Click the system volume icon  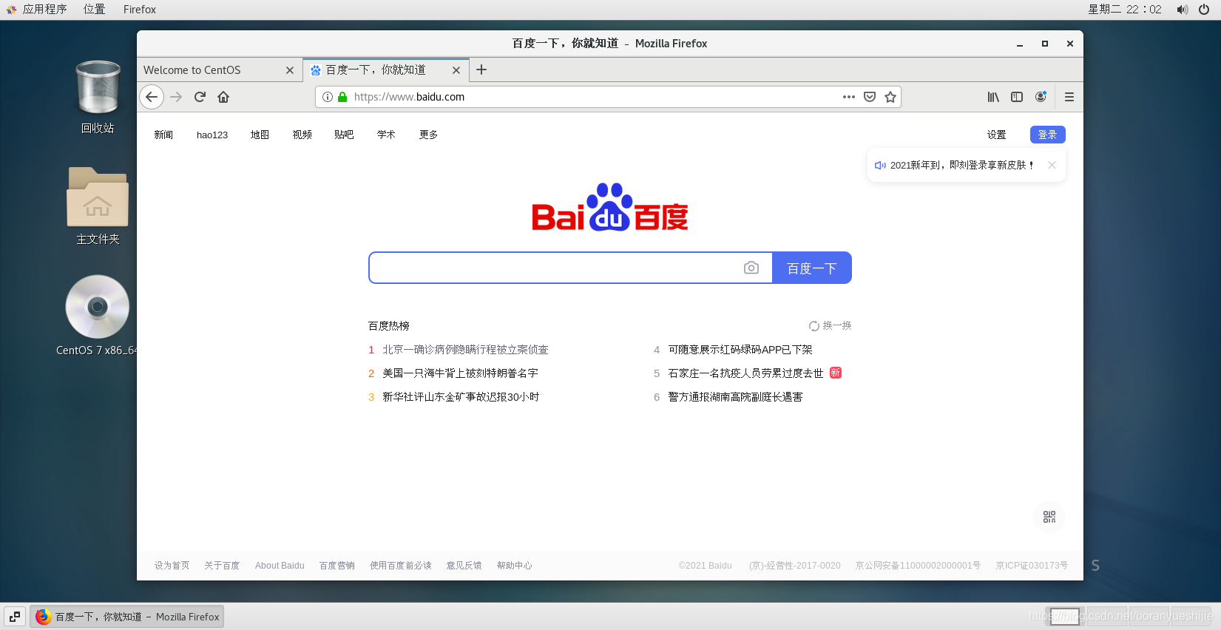click(1182, 10)
